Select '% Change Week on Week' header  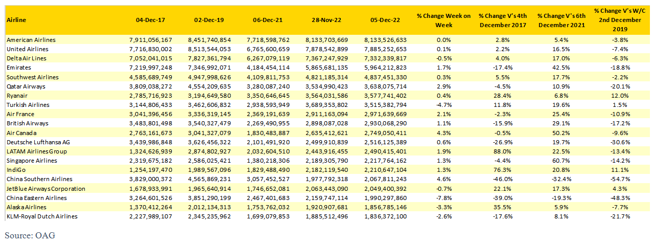point(443,20)
